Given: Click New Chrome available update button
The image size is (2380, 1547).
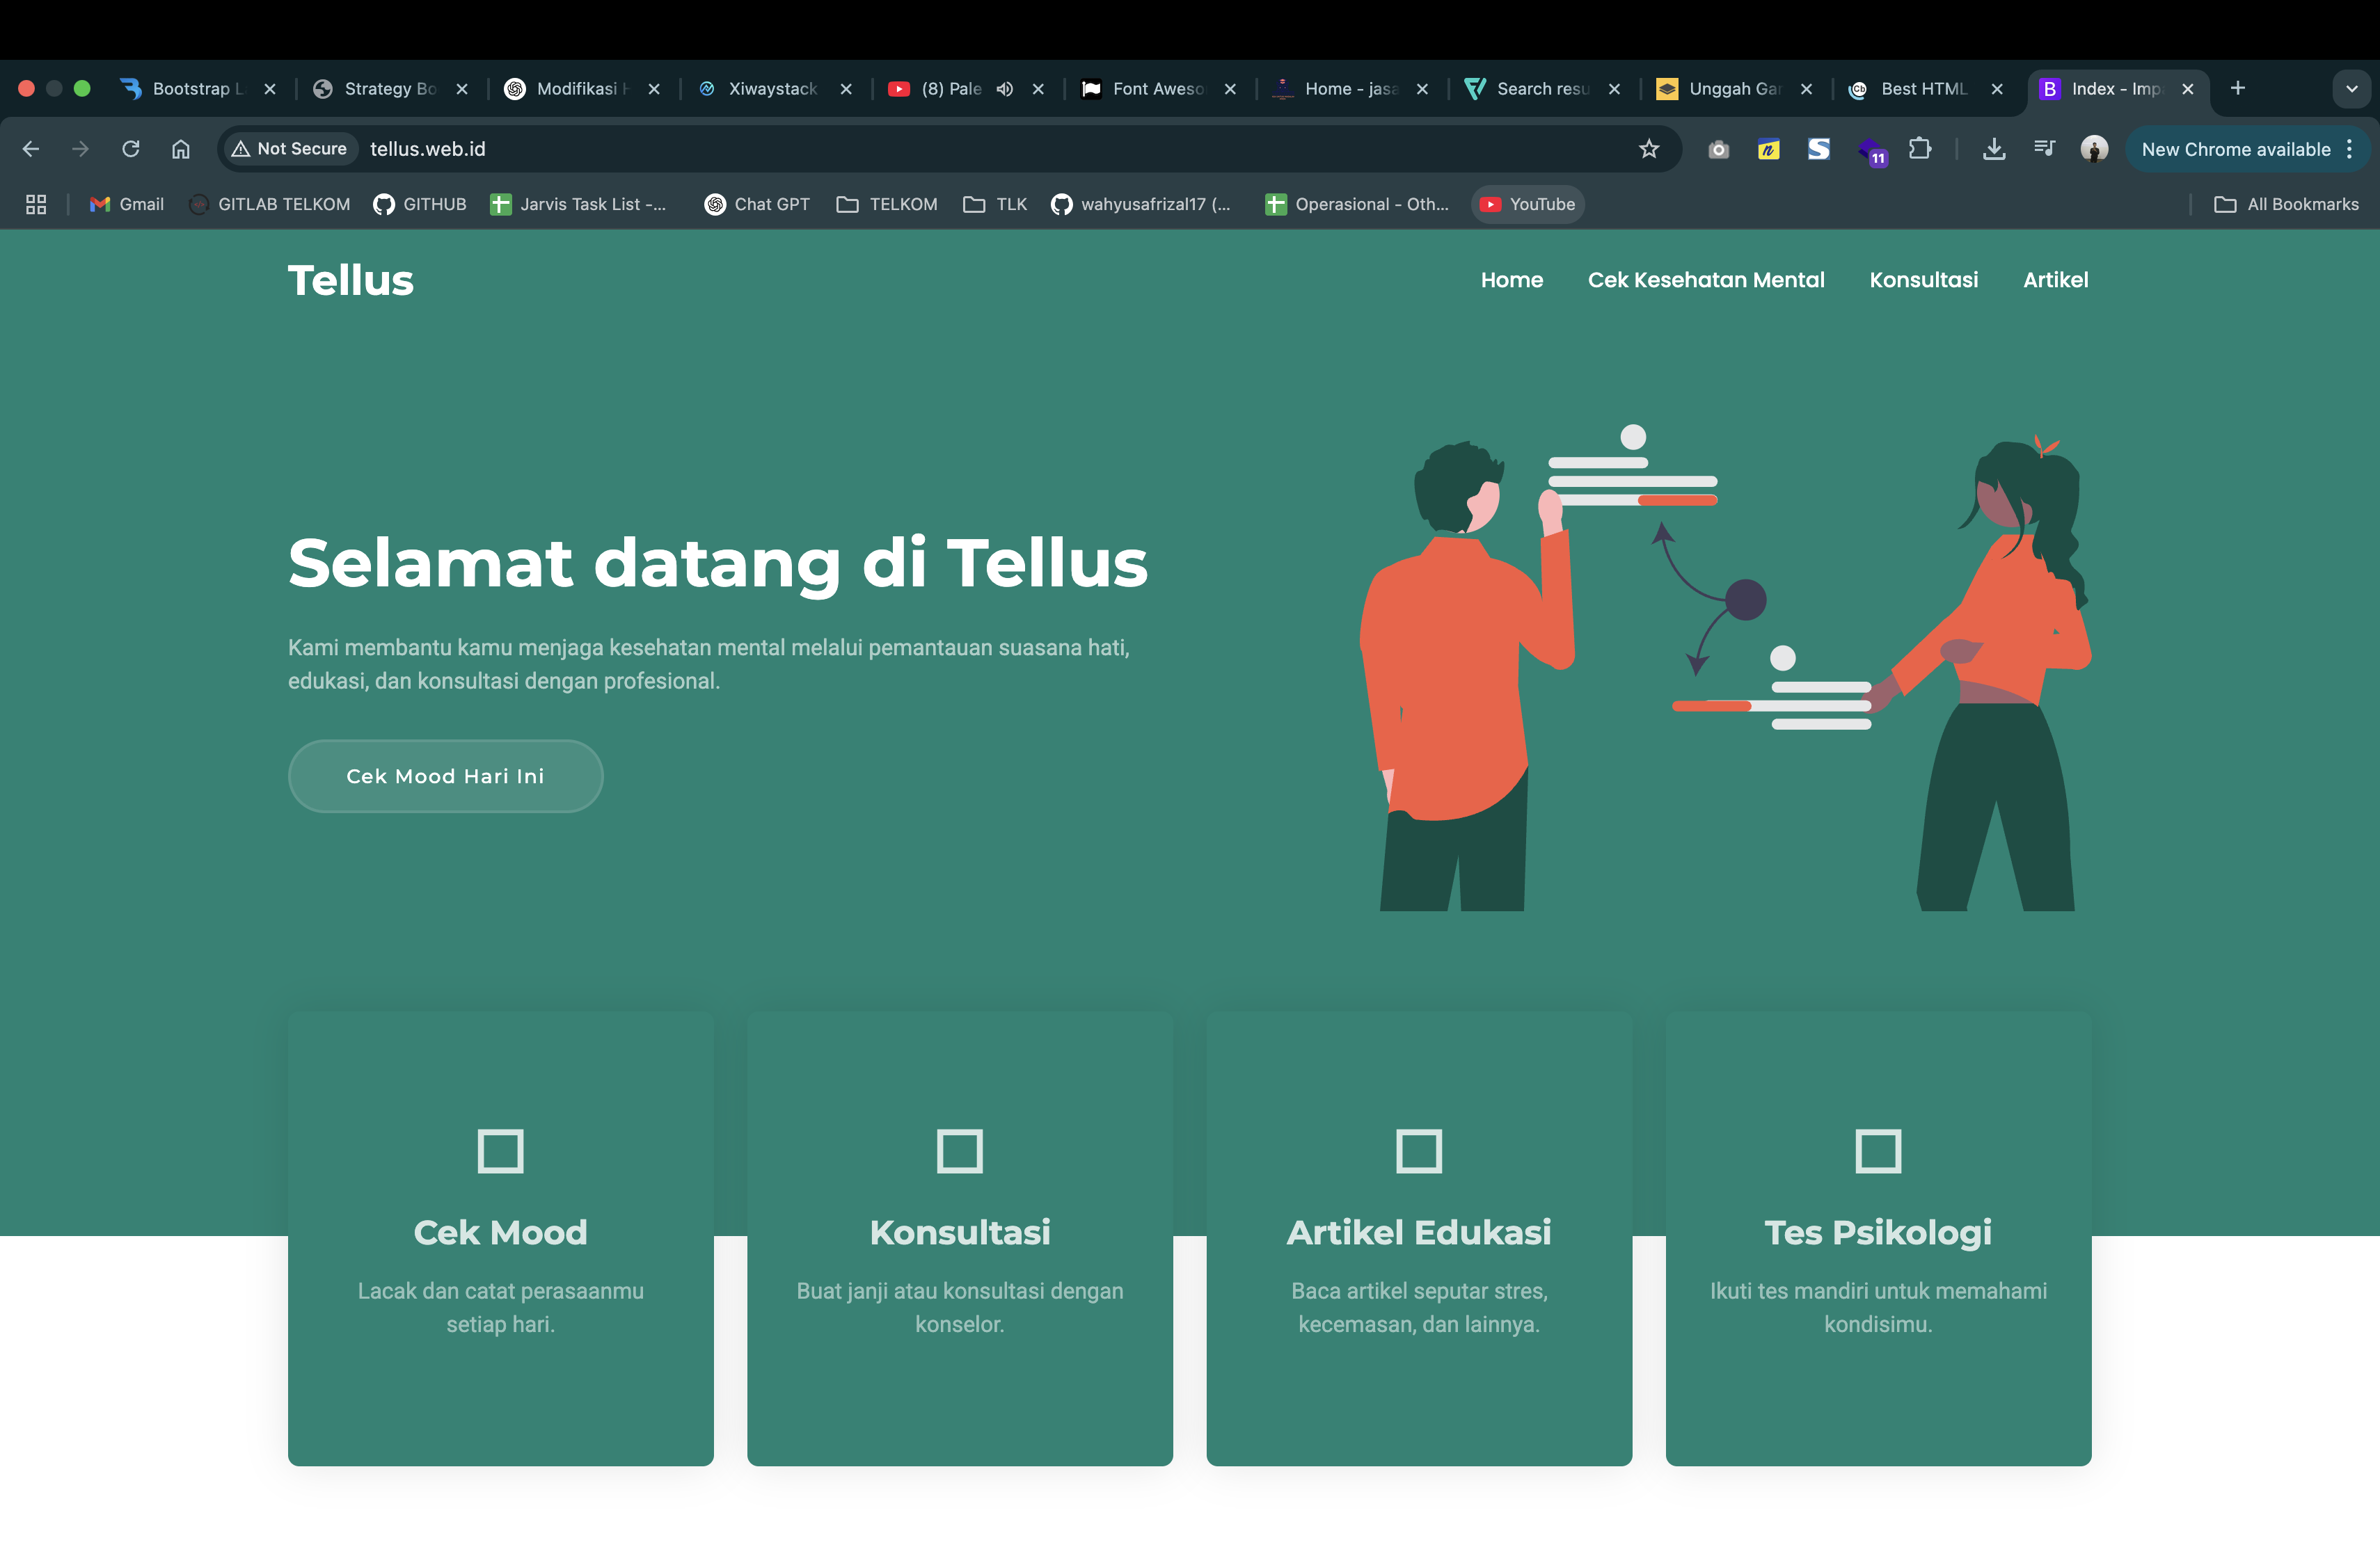Looking at the screenshot, I should click(x=2235, y=149).
